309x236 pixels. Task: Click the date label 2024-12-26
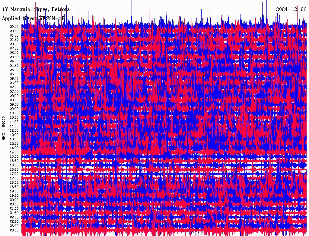tap(291, 9)
